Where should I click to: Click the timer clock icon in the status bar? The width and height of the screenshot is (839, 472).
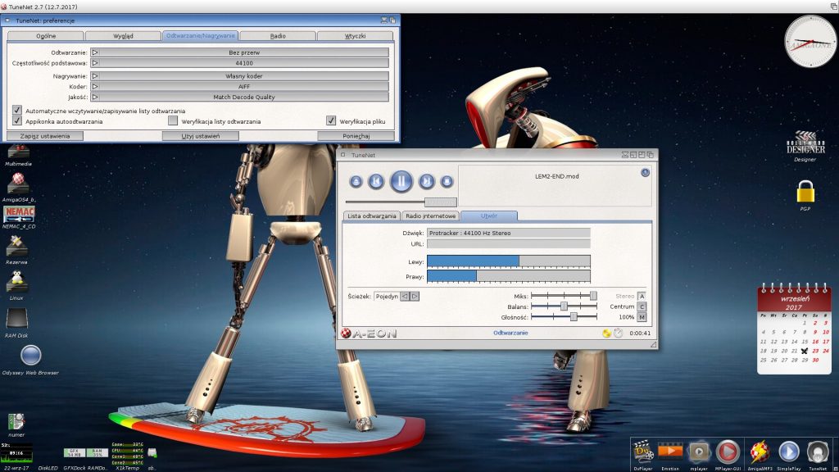(618, 334)
